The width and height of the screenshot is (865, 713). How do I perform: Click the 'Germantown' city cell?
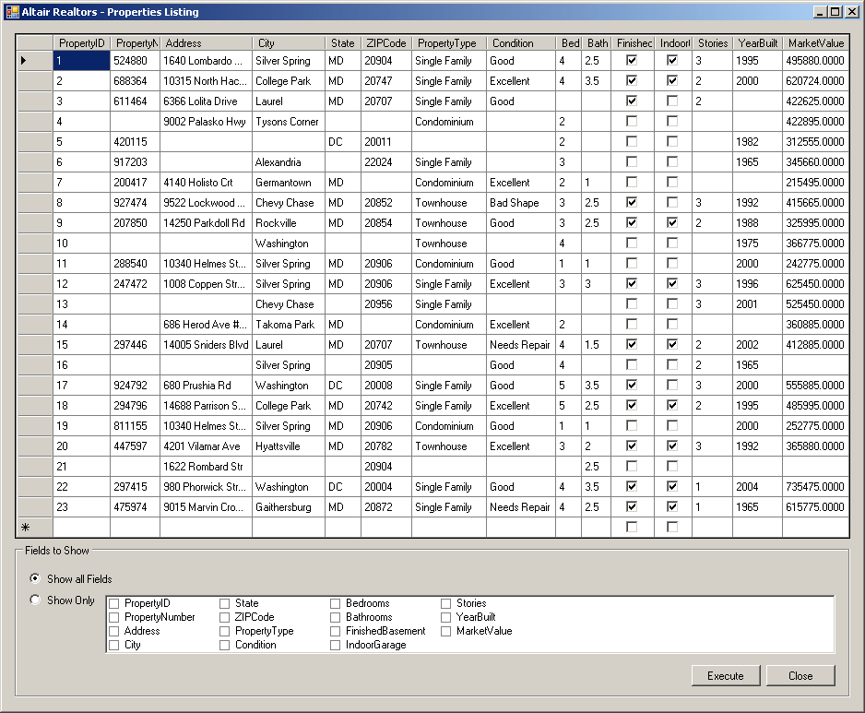(289, 182)
